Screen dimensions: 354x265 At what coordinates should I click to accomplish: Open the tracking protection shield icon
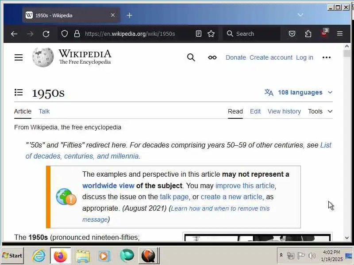coord(65,34)
